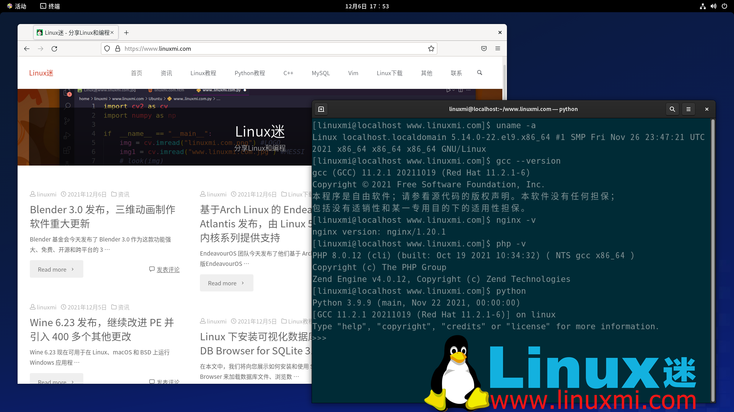Click the 'Python 3.9.9' output line
The width and height of the screenshot is (734, 412).
(416, 303)
